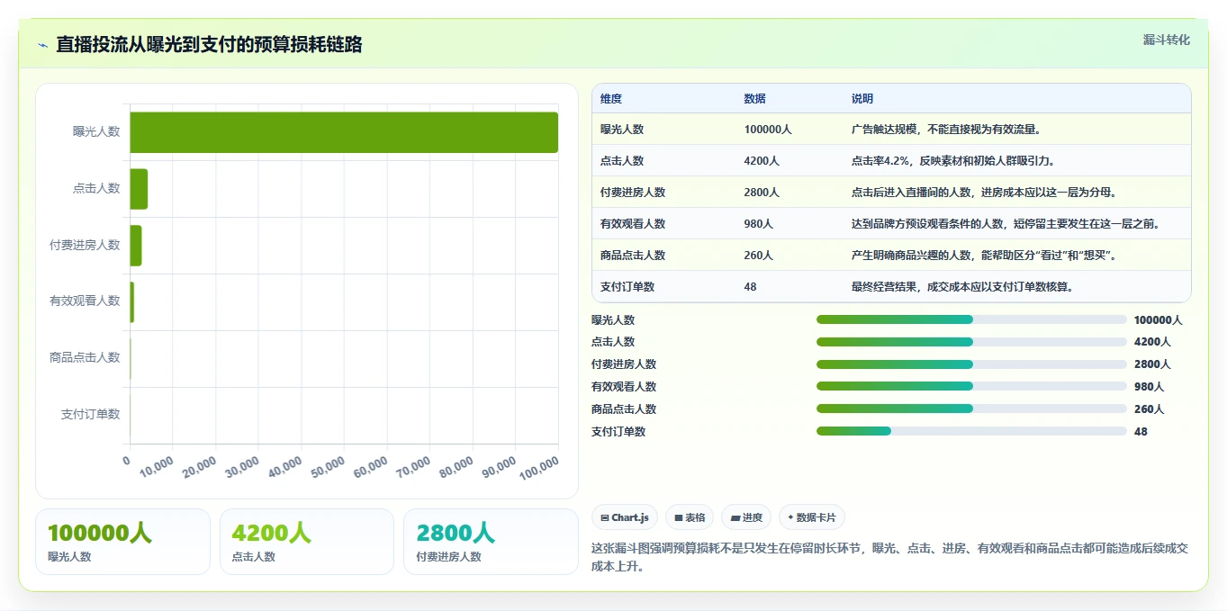Viewport: 1227px width, 611px height.
Task: Click 商品点击人数 in the table
Action: pos(633,256)
